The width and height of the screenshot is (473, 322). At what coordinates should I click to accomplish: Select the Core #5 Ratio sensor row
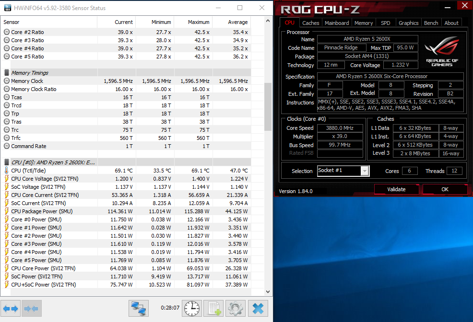[x=126, y=57]
